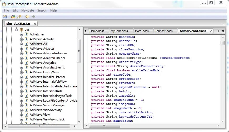This screenshot has height=132, width=229.
Task: Click the interstitialAction field in code
Action: point(136,112)
